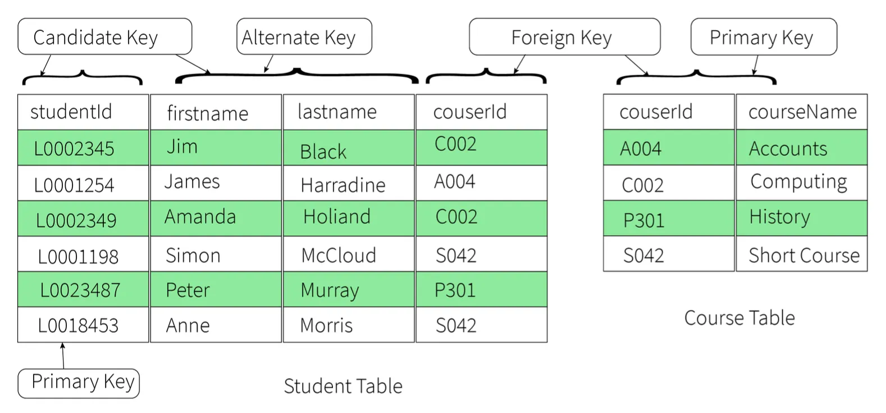
Task: Click the Harradine lastname cell
Action: pos(349,183)
